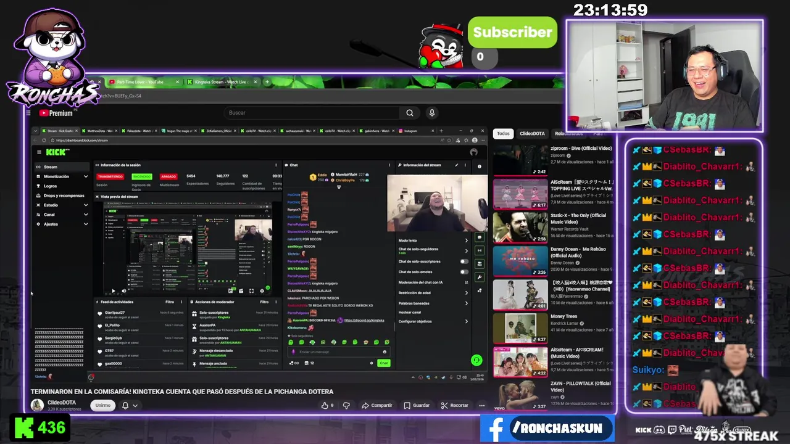
Task: Open the Kick chat emoji picker
Action: 385,352
